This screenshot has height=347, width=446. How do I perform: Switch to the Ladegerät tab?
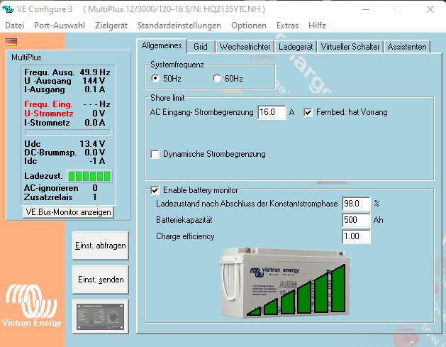tap(296, 47)
